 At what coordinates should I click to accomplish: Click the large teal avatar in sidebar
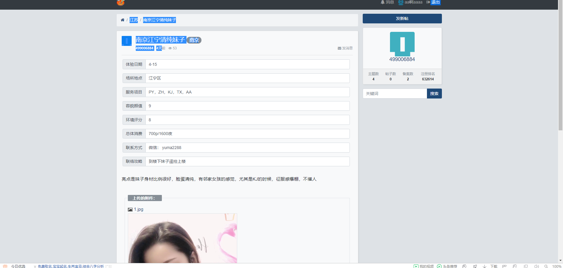(x=402, y=44)
